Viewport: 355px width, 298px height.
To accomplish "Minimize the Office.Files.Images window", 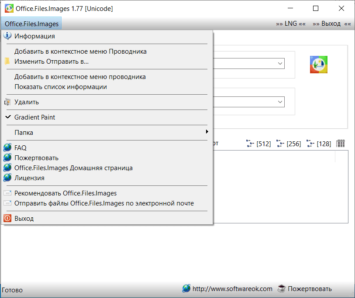I will 290,8.
